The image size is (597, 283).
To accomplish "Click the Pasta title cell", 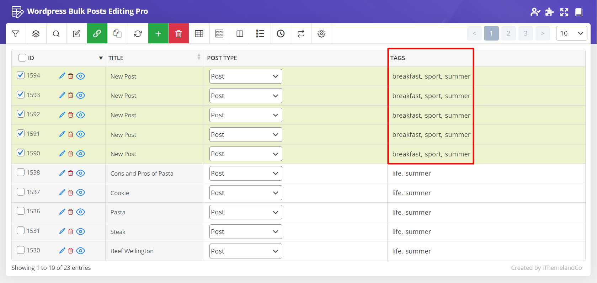I will click(155, 212).
